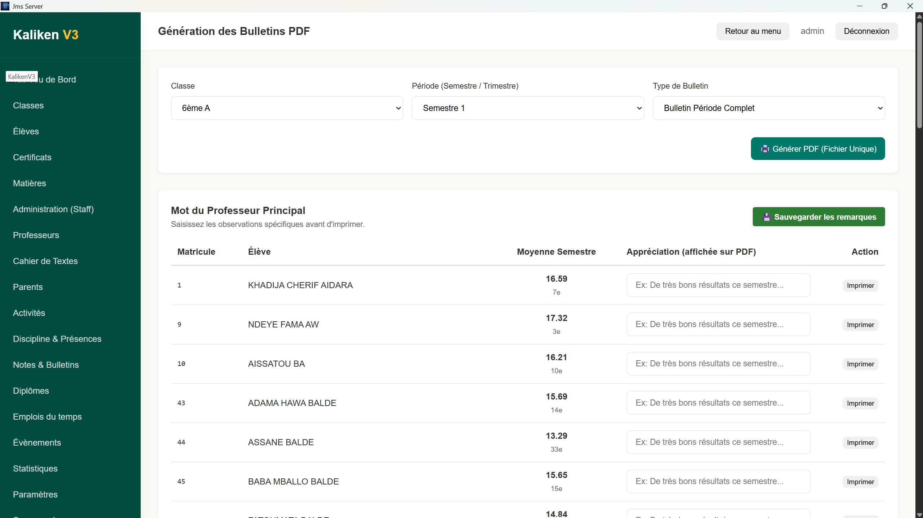Select Discipline & Présences in the sidebar
923x518 pixels.
click(x=57, y=339)
